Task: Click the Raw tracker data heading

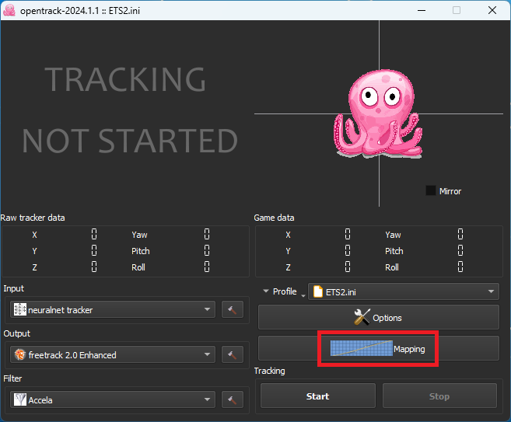Action: click(33, 218)
